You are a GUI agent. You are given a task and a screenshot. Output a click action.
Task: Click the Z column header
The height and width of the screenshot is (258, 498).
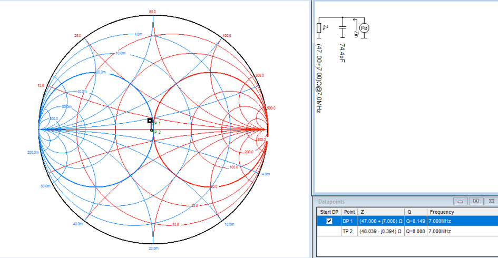381,212
